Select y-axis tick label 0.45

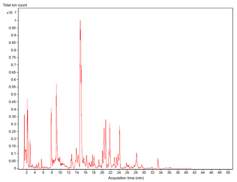[x=12, y=102]
